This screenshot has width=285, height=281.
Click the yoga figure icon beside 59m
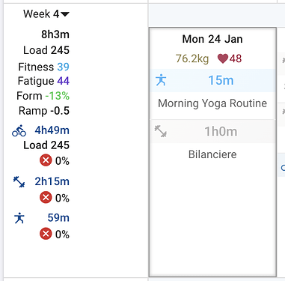19,218
